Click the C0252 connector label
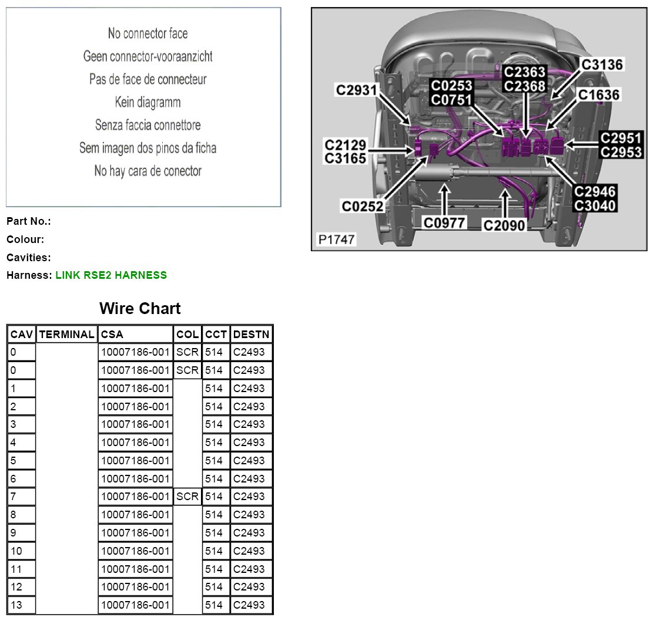654x621 pixels. pos(363,206)
